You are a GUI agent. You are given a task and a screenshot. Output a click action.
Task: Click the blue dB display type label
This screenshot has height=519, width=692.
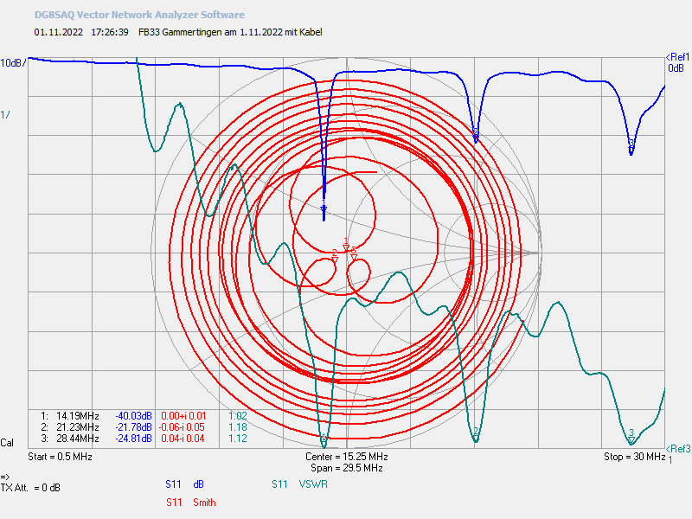[x=199, y=484]
